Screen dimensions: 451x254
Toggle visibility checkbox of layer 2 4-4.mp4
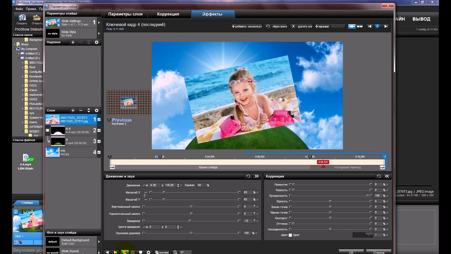99,131
